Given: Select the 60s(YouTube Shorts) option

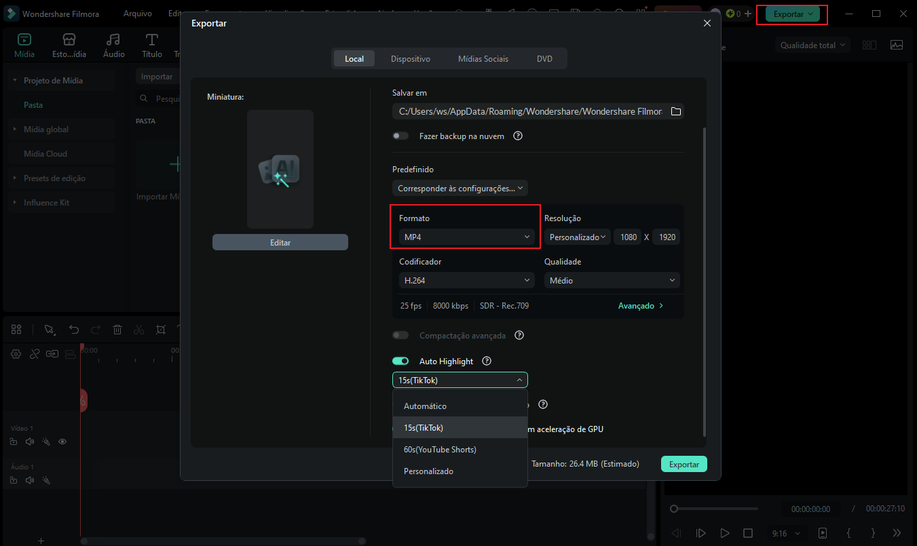Looking at the screenshot, I should 460,450.
